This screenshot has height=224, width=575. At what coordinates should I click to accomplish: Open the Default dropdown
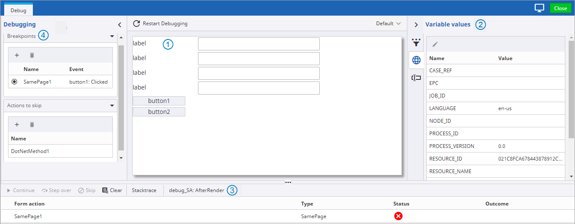point(388,24)
